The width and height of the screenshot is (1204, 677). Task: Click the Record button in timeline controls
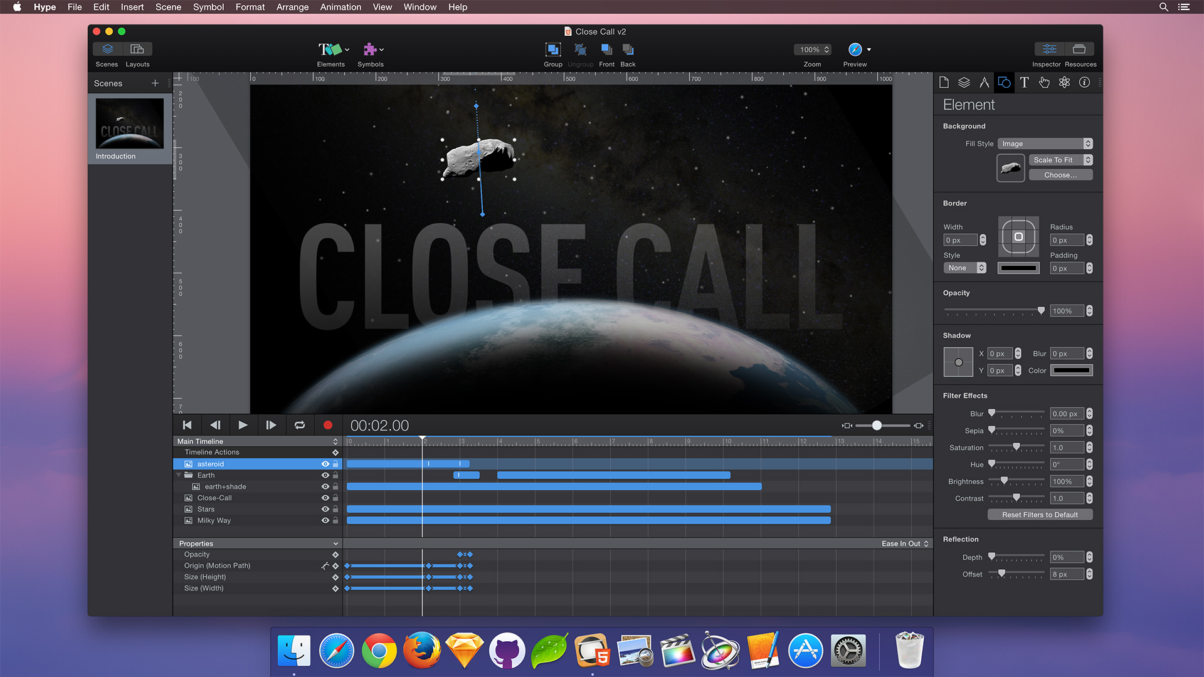pyautogui.click(x=327, y=425)
